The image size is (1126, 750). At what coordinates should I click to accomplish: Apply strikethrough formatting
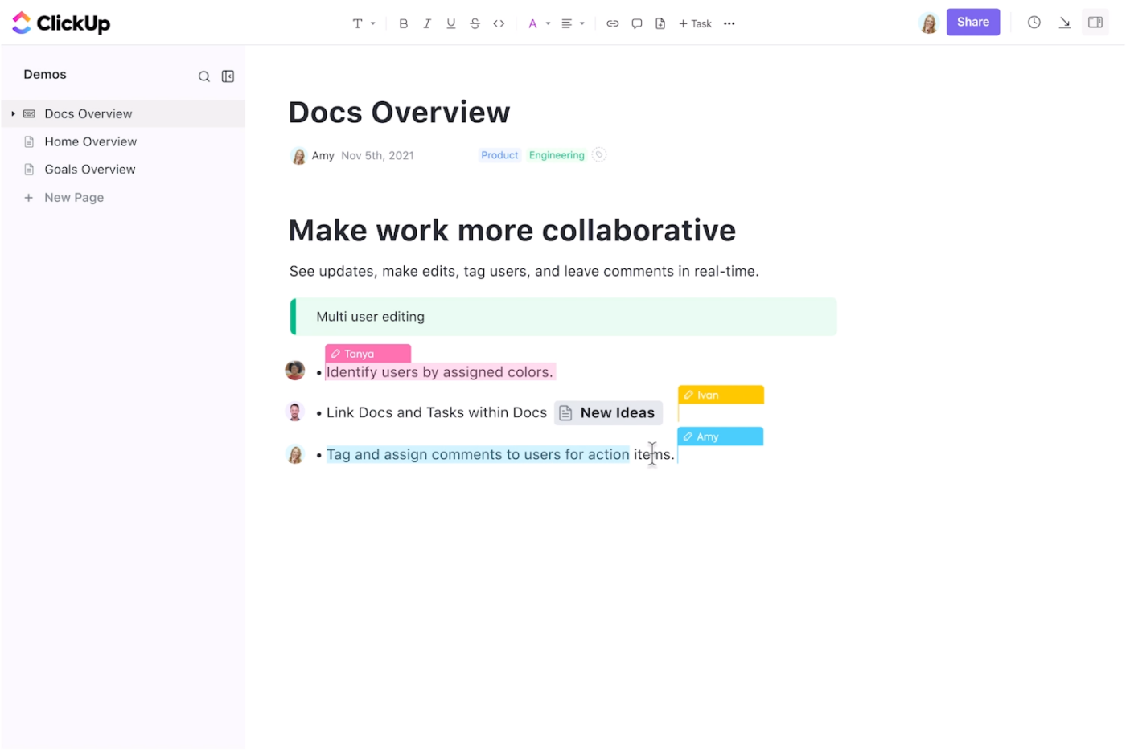point(475,23)
